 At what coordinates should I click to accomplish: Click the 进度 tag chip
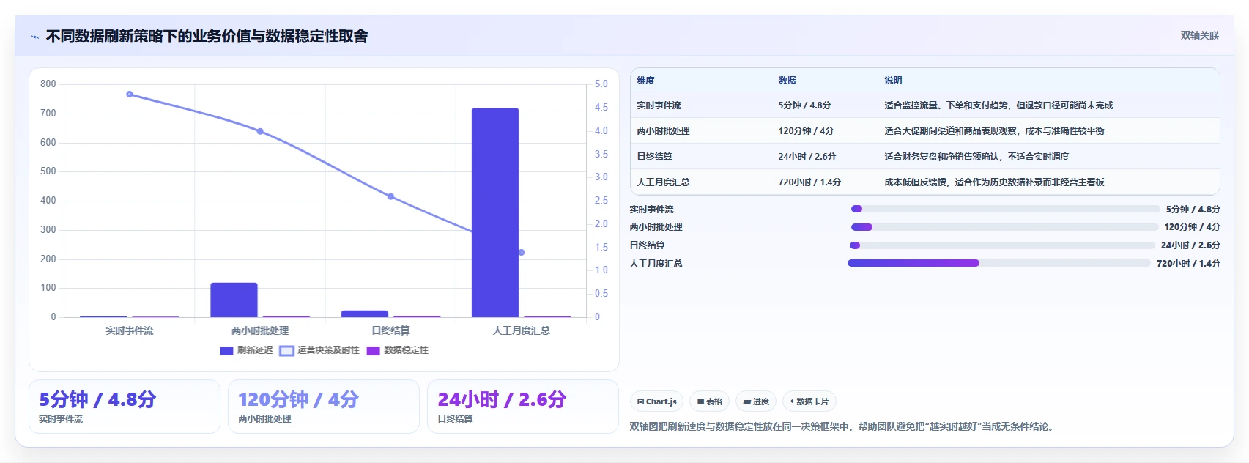756,401
